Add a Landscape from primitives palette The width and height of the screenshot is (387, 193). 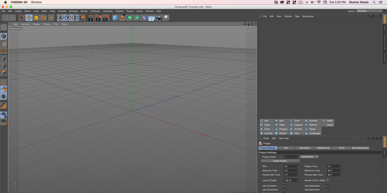313,133
